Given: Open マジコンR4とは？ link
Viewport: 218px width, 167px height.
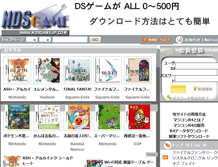Looking at the screenshot, I should point(189,120).
